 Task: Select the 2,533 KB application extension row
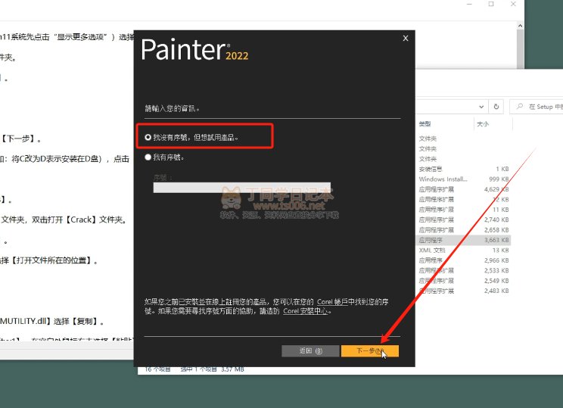click(x=464, y=270)
